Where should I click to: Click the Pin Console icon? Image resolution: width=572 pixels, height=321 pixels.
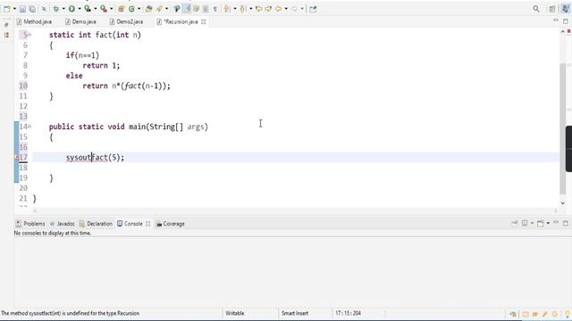[515, 223]
